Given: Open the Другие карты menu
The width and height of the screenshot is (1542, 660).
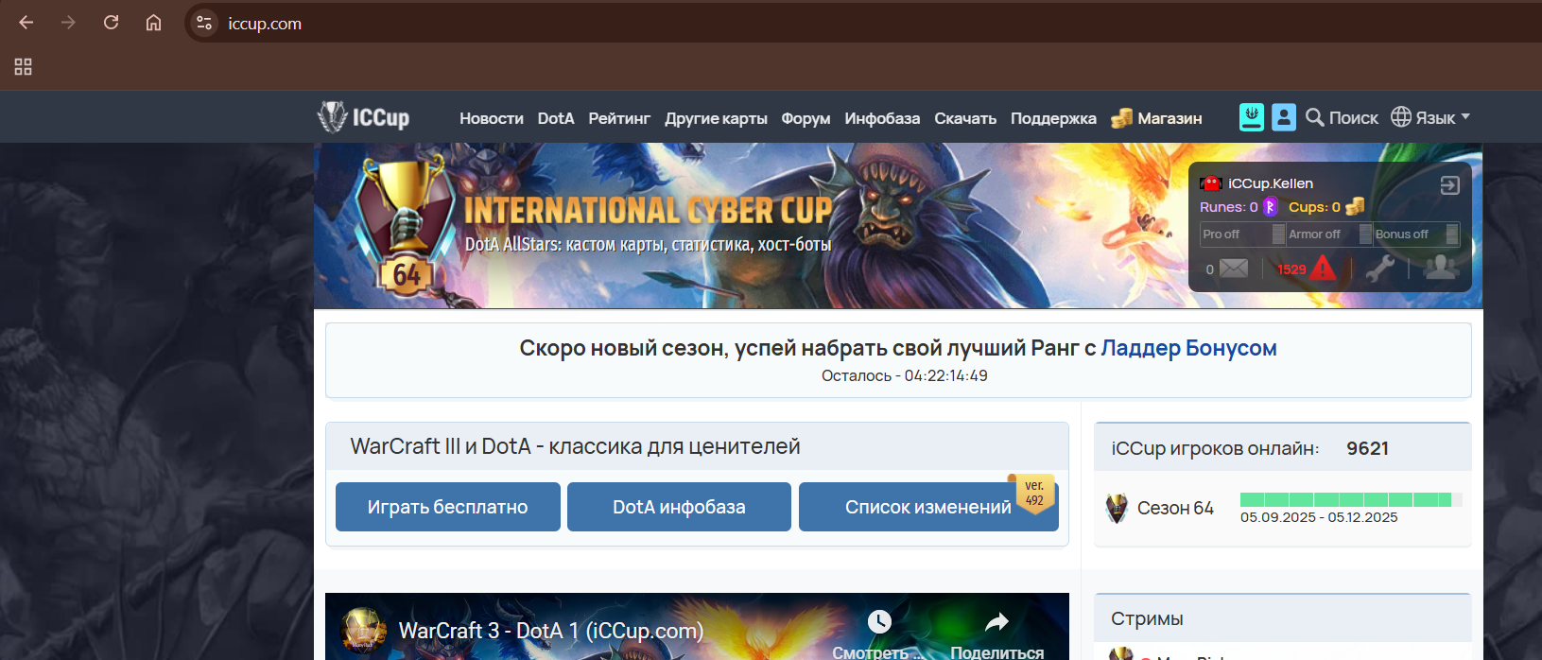Looking at the screenshot, I should [716, 118].
